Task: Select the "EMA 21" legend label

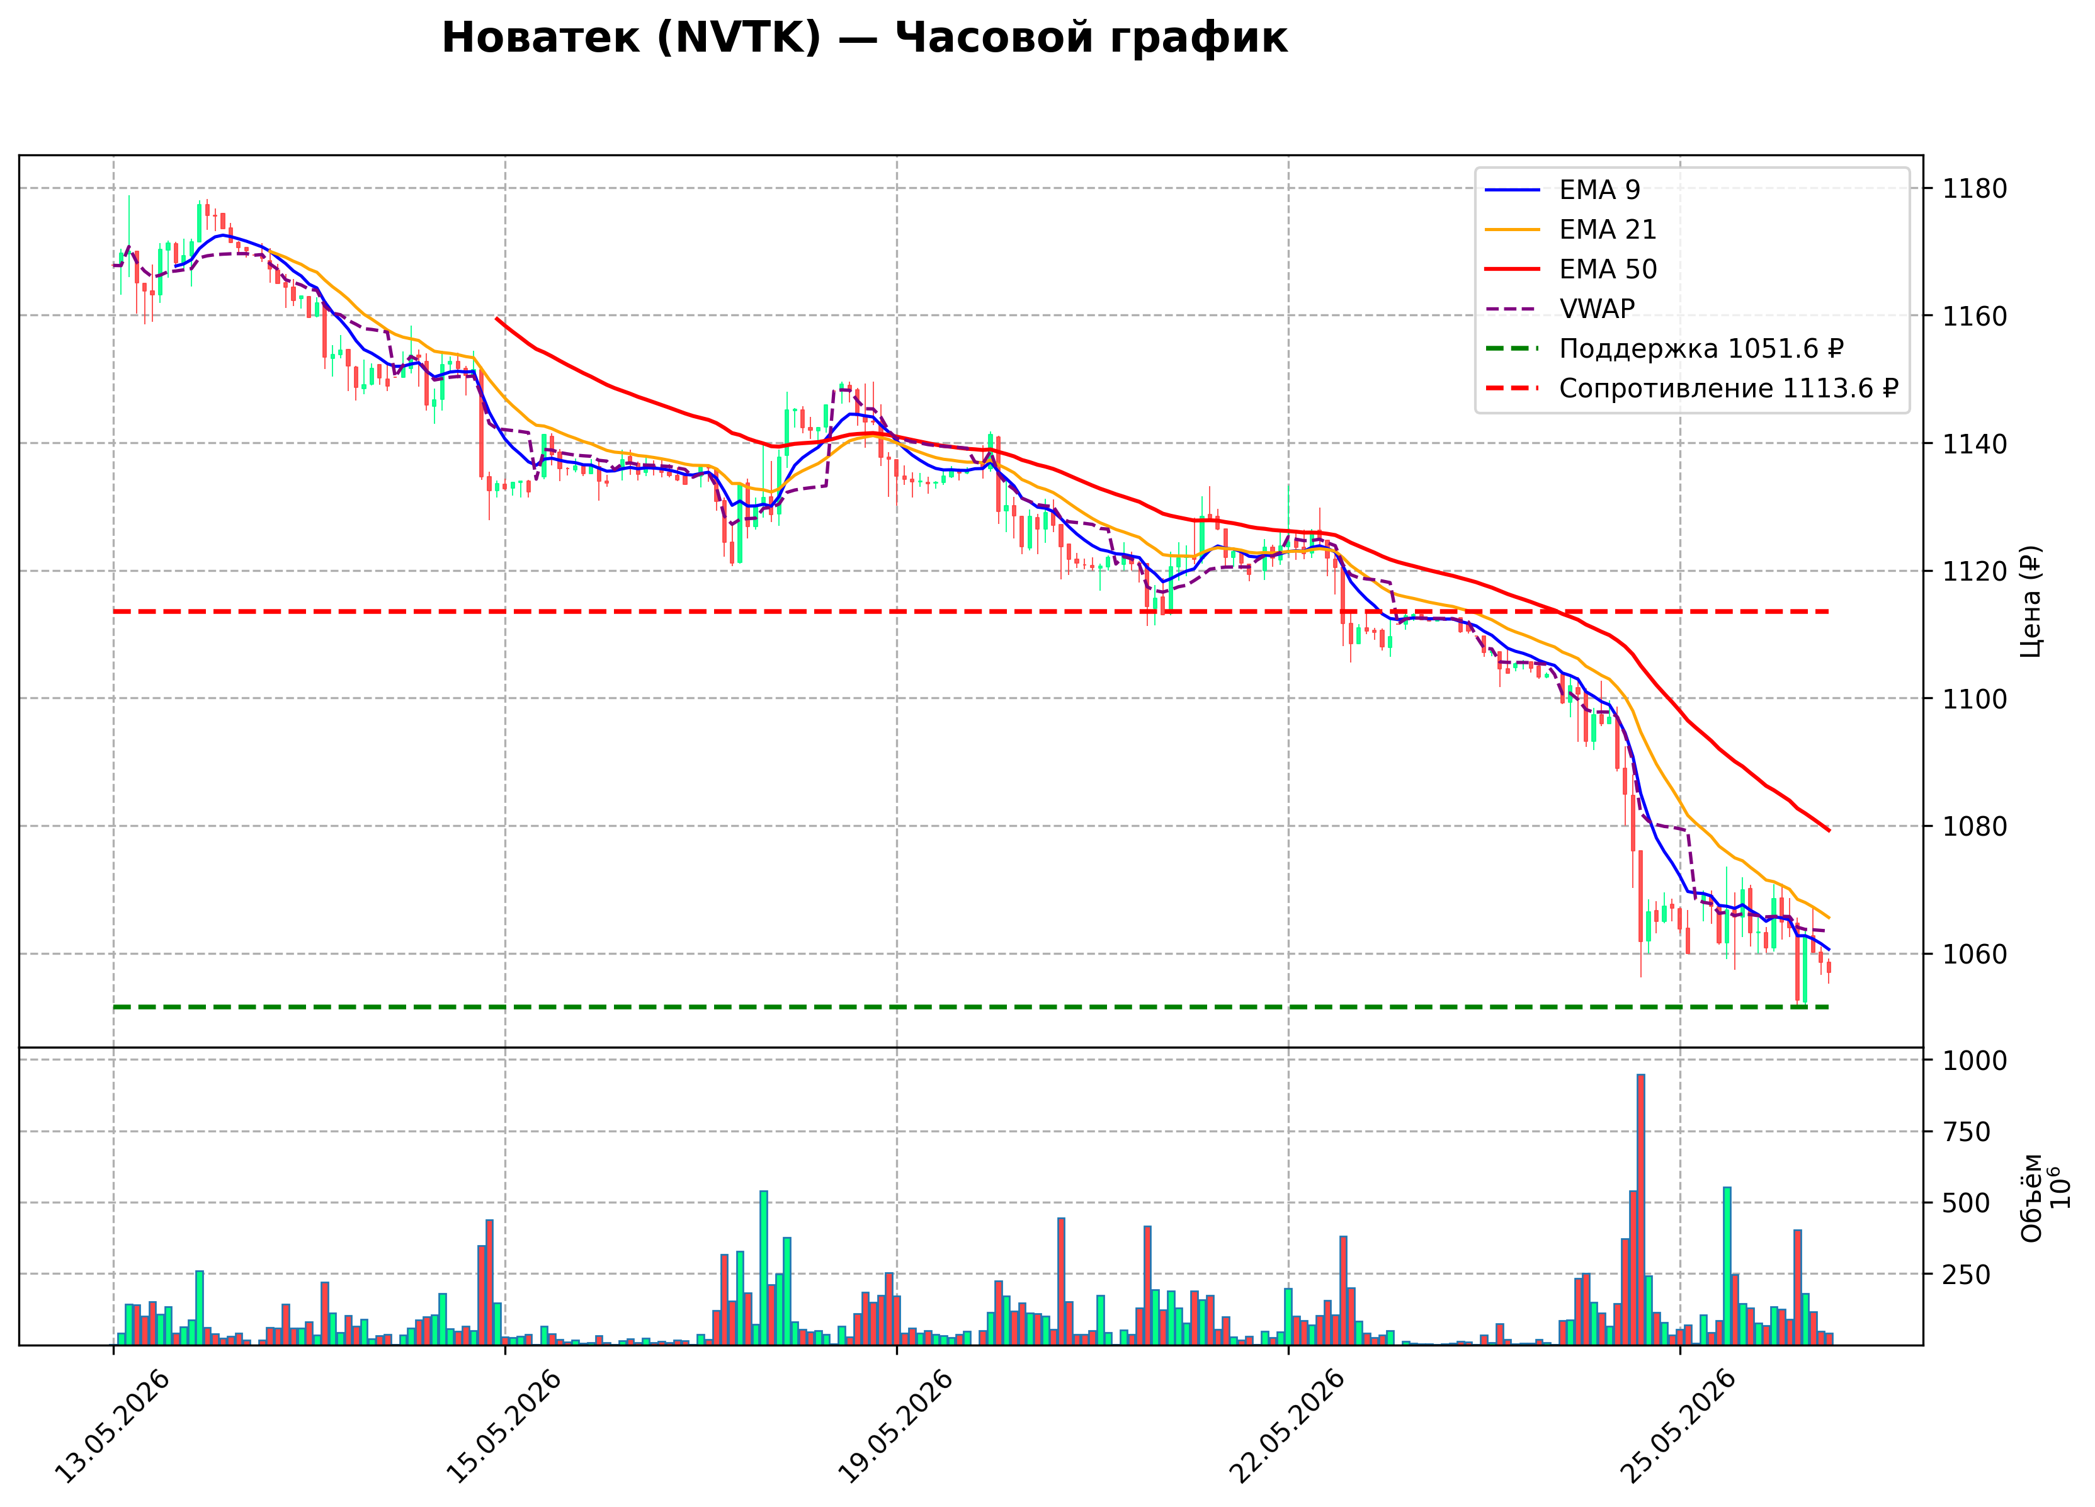Action: [1608, 229]
